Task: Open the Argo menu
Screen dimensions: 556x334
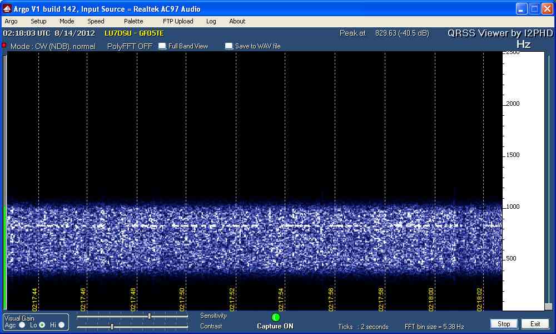Action: [x=11, y=21]
